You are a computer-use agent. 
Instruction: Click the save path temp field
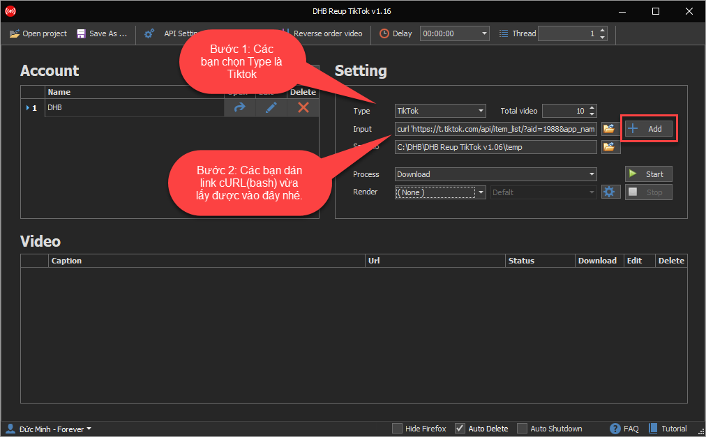coord(496,147)
